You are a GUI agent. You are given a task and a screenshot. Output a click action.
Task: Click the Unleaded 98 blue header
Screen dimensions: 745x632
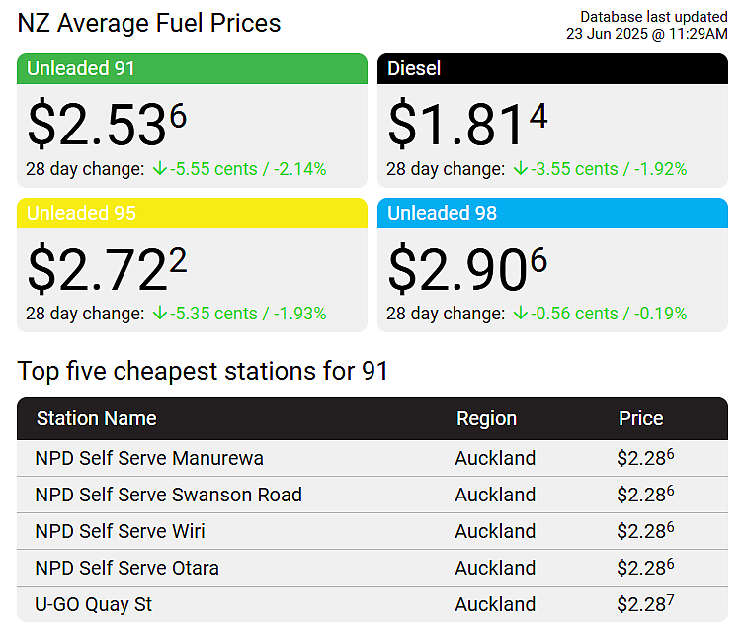click(552, 213)
